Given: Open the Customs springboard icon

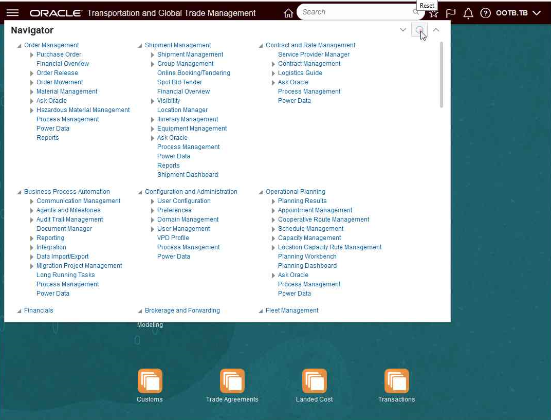Looking at the screenshot, I should coord(150,380).
